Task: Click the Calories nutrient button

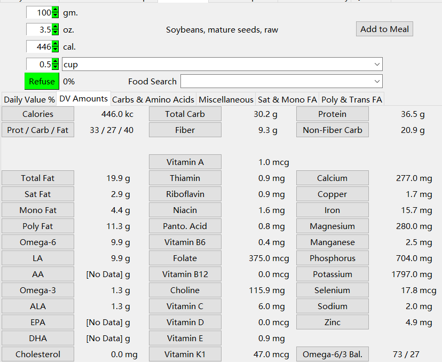Action: pos(38,114)
